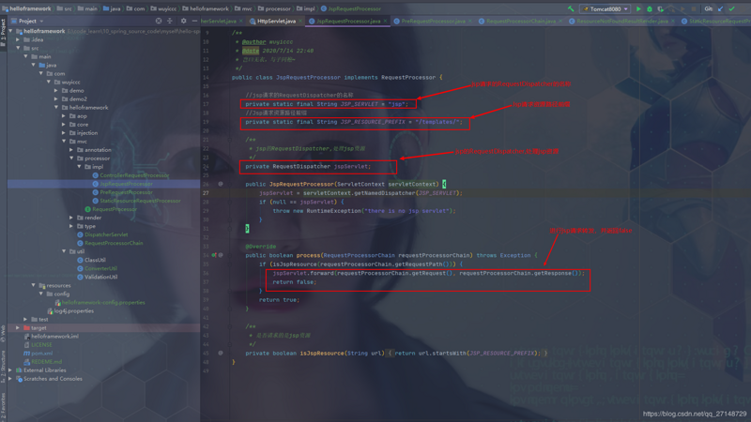
Task: Click the locate/select opened file icon
Action: (x=159, y=21)
